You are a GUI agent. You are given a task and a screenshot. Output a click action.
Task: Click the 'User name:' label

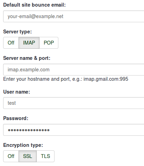[x=17, y=92]
